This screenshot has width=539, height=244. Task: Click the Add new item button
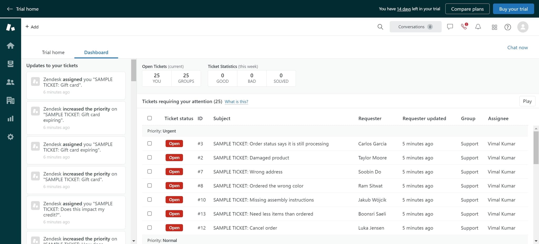coord(32,27)
